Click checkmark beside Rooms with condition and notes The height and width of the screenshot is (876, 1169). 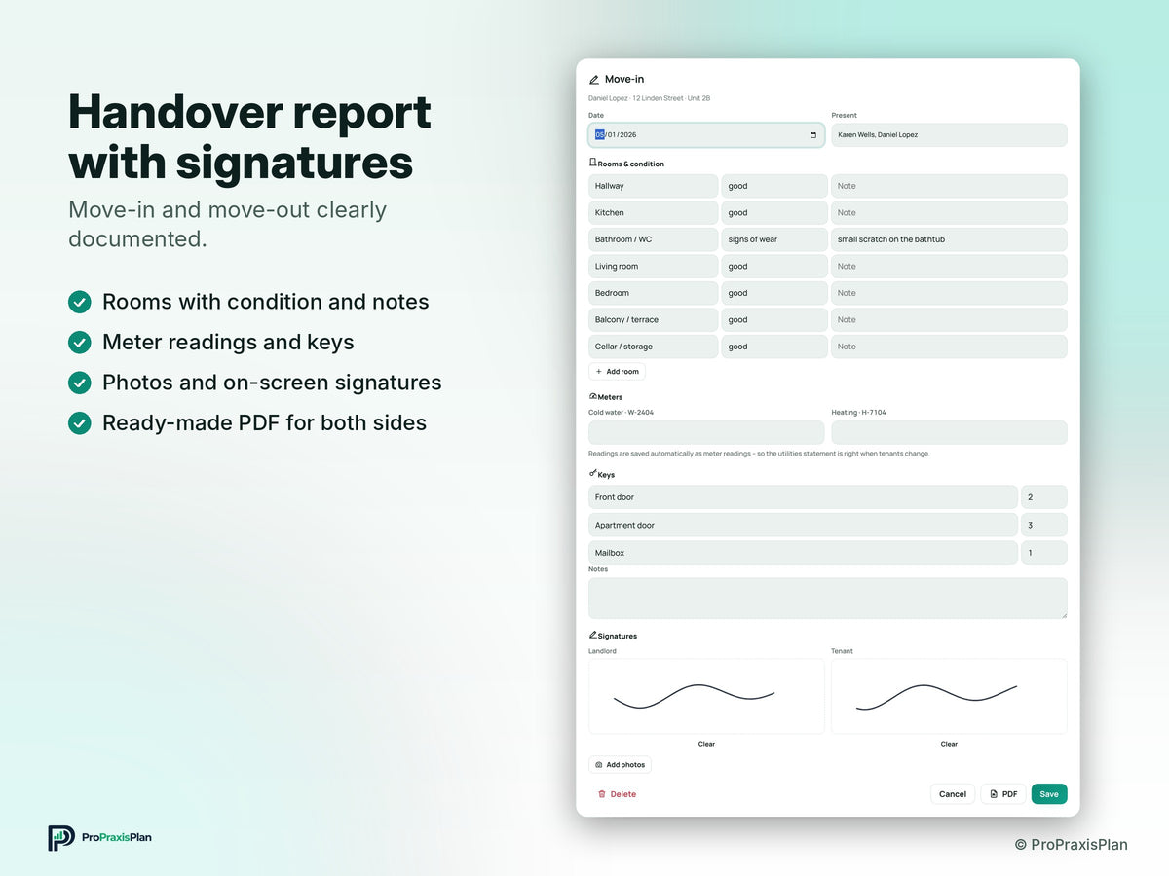tap(80, 302)
